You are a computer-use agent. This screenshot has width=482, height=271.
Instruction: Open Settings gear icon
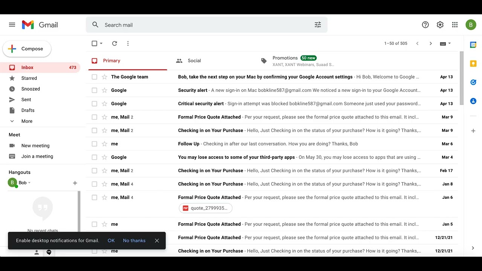click(440, 25)
